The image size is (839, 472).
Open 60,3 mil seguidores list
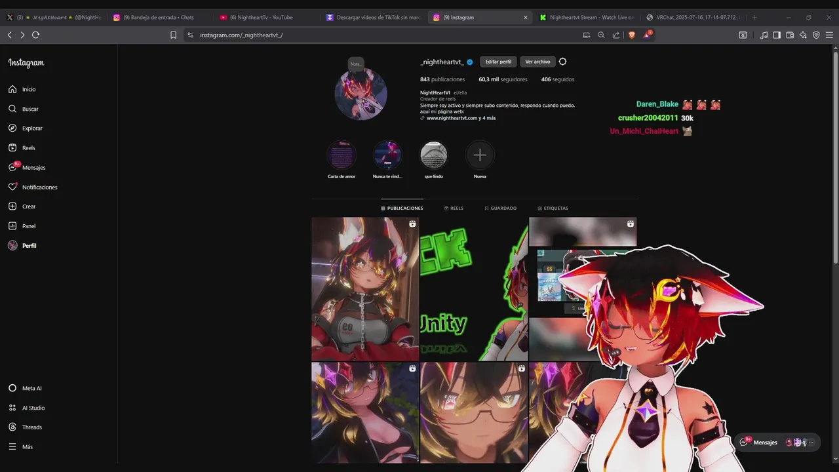click(503, 79)
